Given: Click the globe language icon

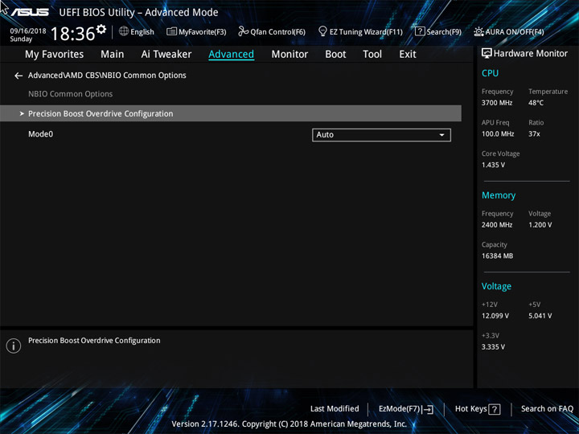Looking at the screenshot, I should point(124,31).
